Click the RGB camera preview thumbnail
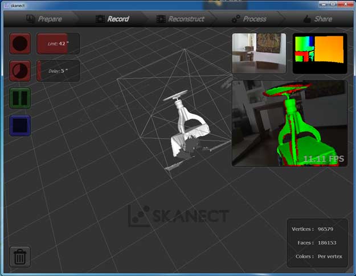 (x=259, y=53)
